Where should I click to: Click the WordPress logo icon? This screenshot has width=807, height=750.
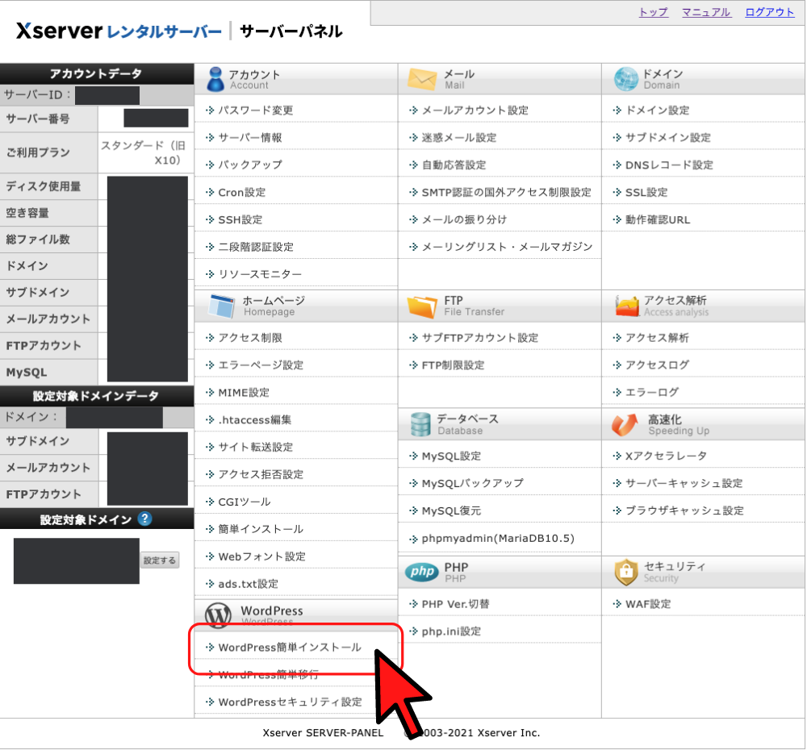coord(218,615)
